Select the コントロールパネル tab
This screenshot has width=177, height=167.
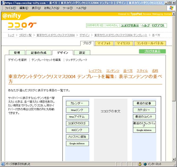(x=150, y=43)
